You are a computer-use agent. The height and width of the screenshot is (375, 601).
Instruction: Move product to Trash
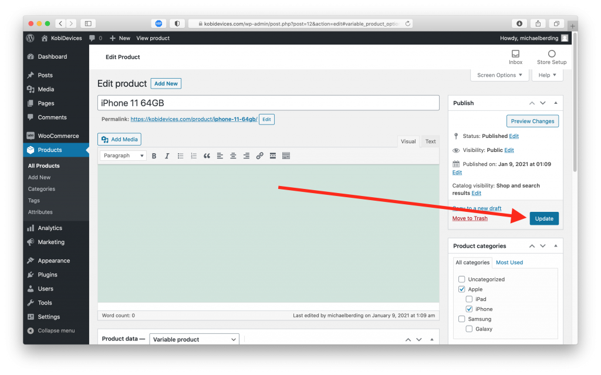tap(470, 218)
